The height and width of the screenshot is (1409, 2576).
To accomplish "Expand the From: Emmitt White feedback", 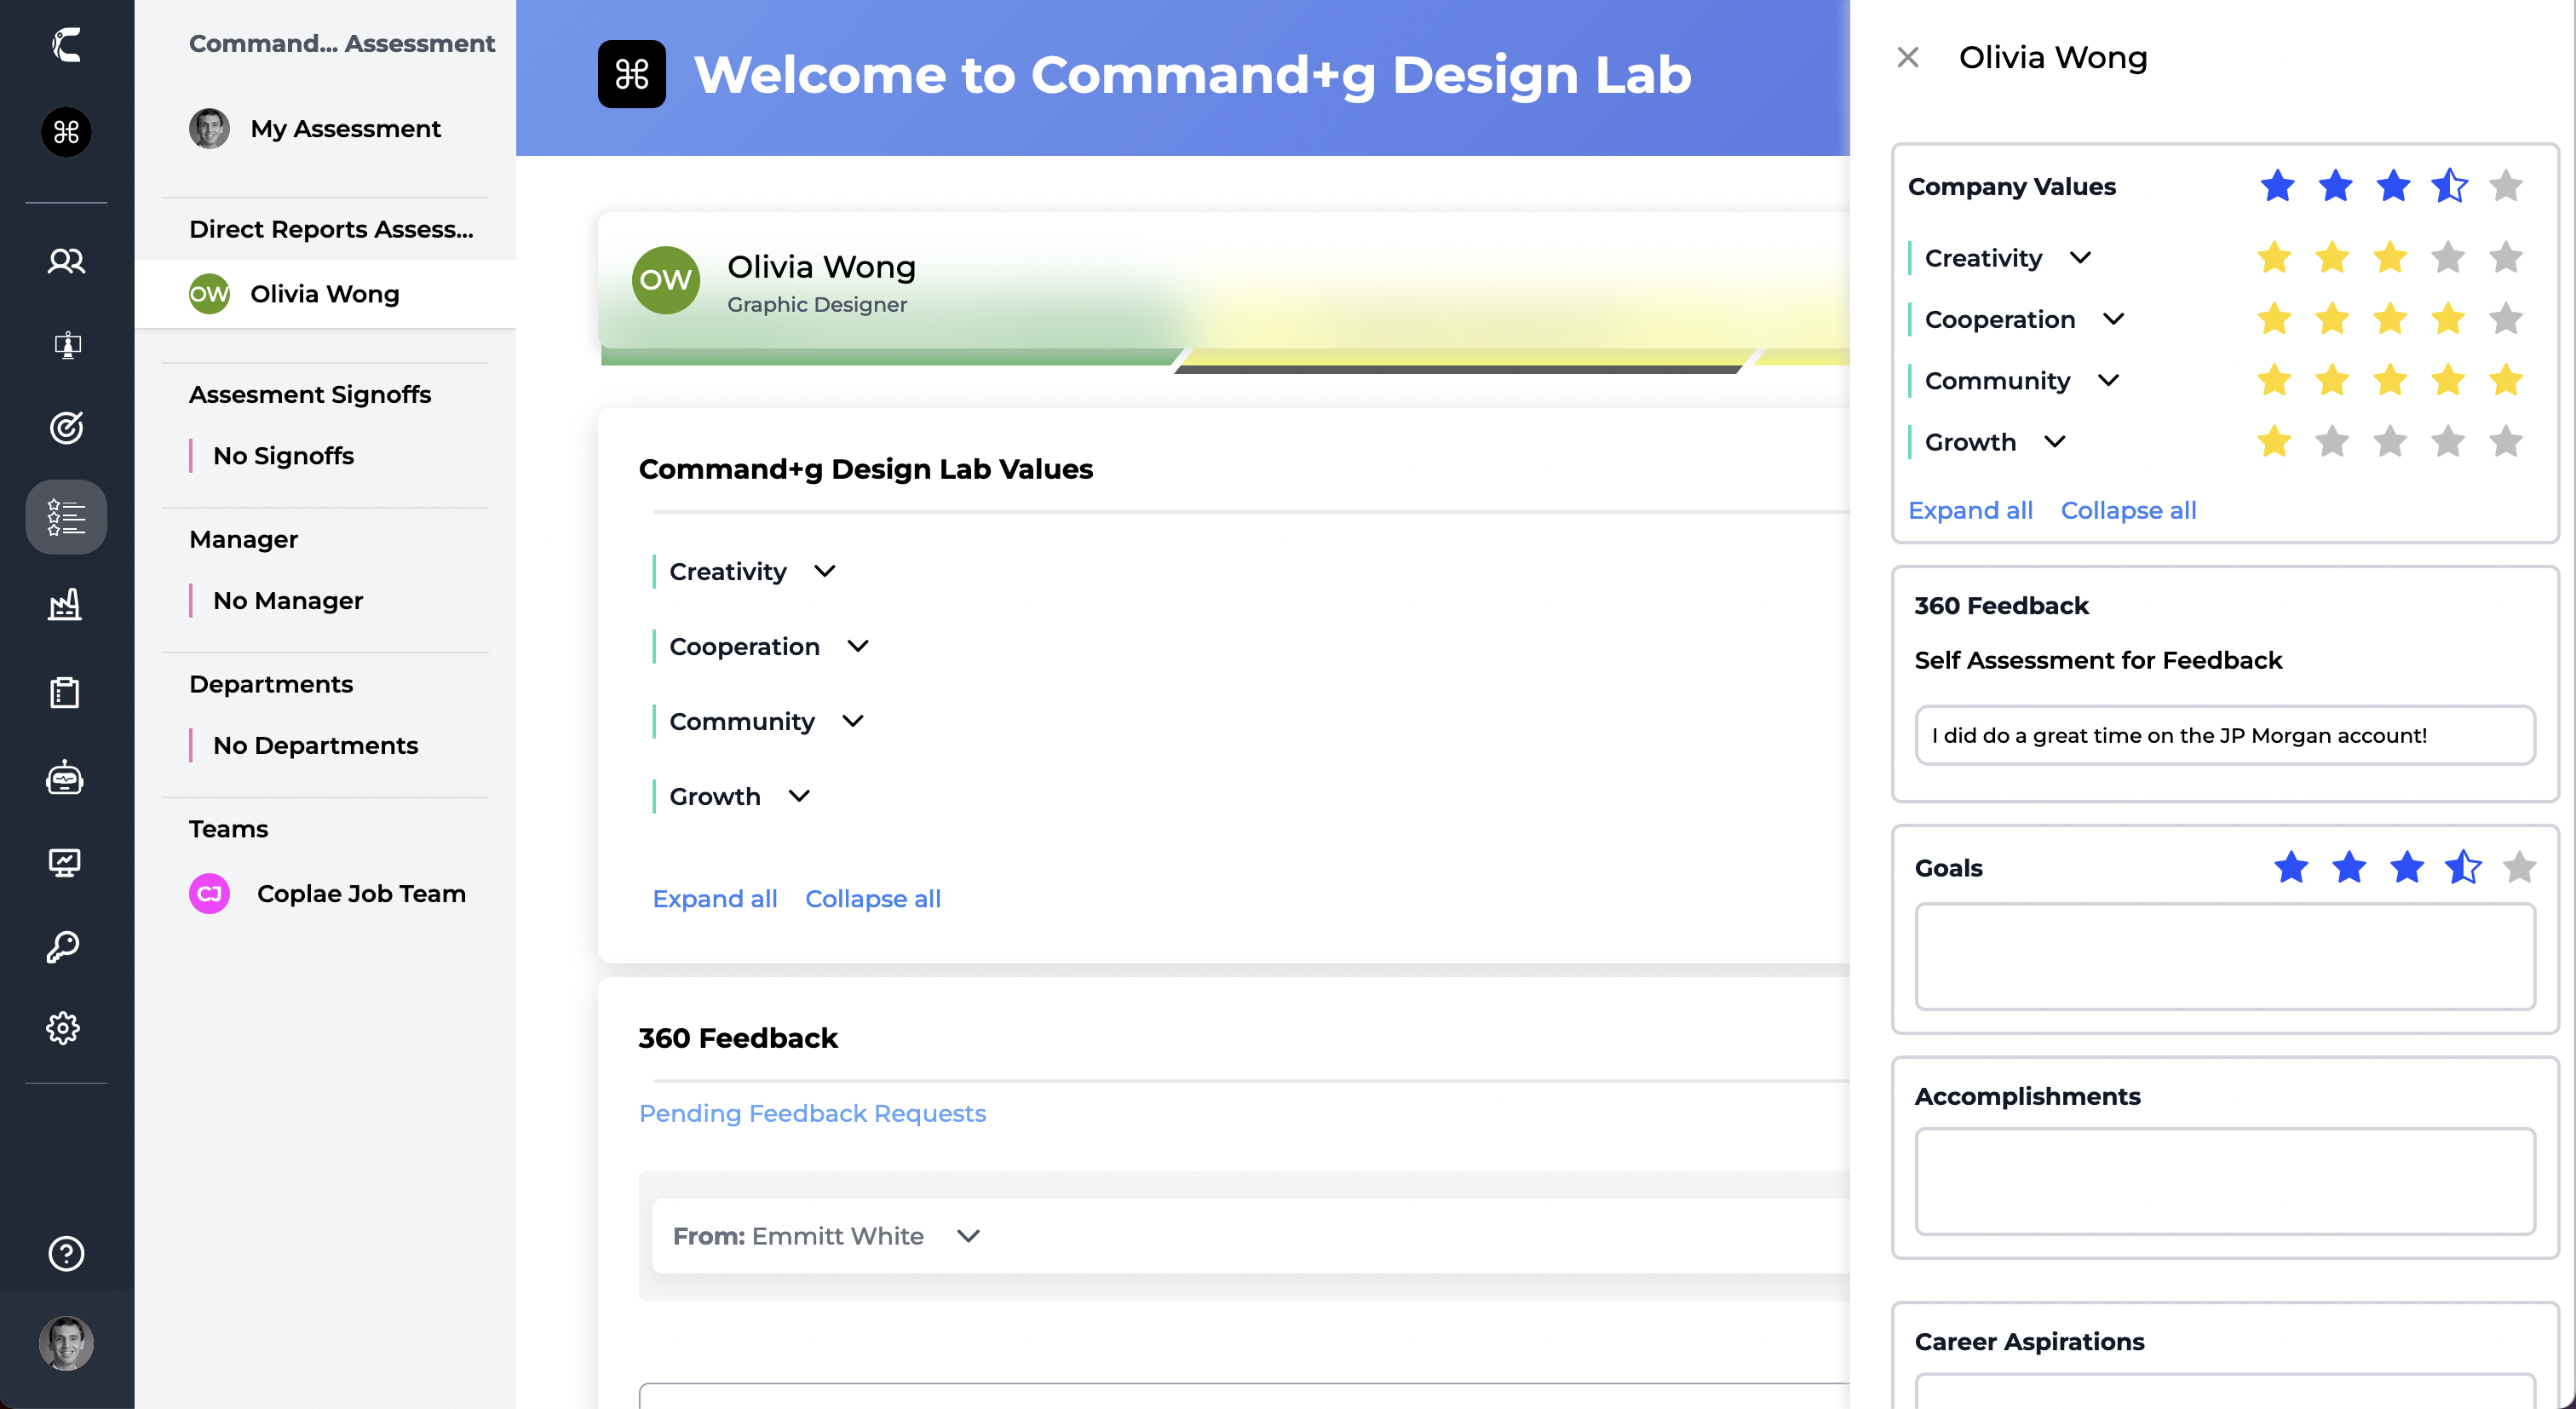I will pyautogui.click(x=968, y=1236).
